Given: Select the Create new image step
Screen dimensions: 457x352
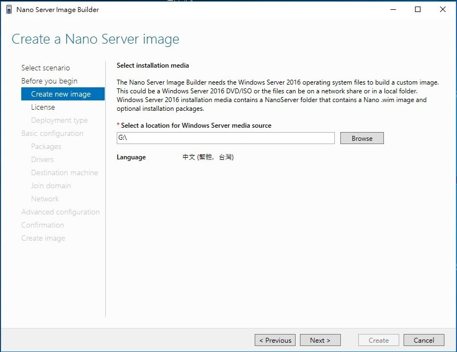Looking at the screenshot, I should tap(63, 94).
